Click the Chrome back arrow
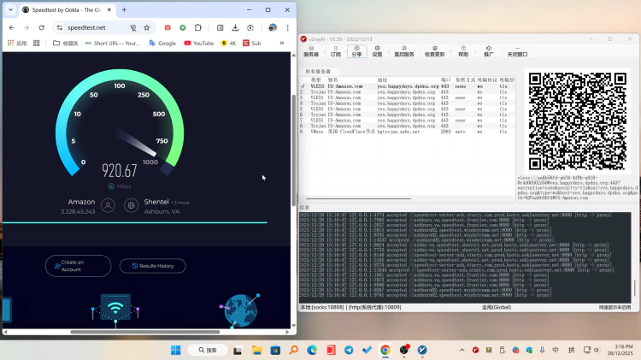This screenshot has height=360, width=641. coord(11,27)
